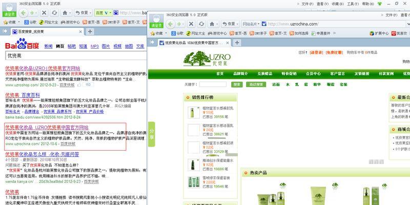
Task: Close the 百度搜索_优资莱 tab
Action: click(x=80, y=32)
